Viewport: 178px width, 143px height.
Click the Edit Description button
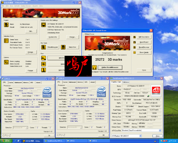click(x=144, y=37)
